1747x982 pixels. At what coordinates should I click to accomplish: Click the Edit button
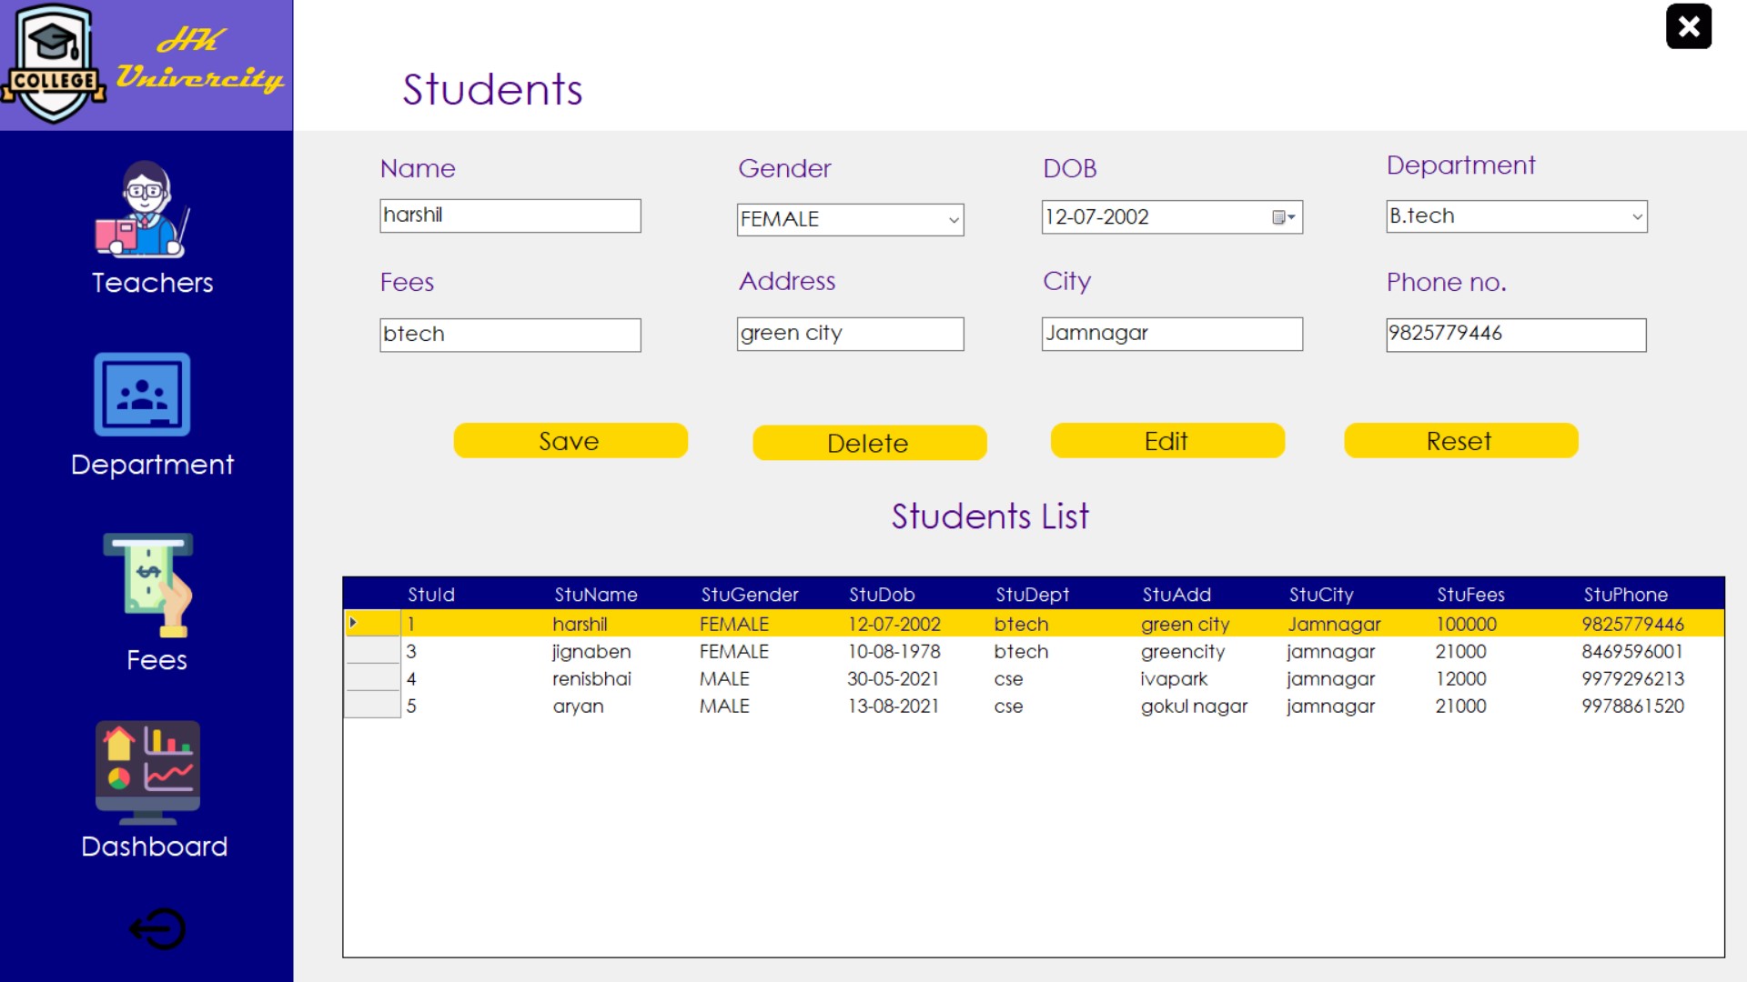1166,441
